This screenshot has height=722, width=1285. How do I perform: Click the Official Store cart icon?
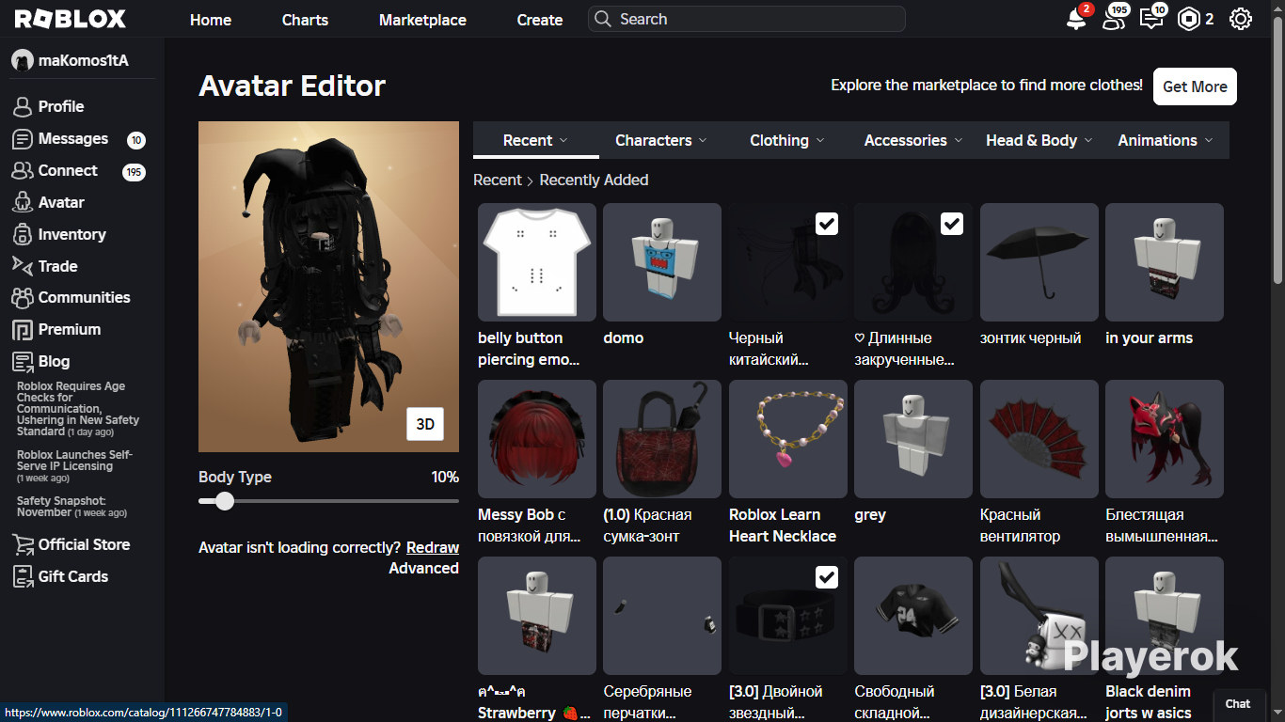tap(23, 545)
